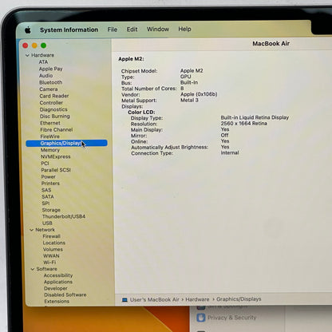The height and width of the screenshot is (332, 332).
Task: Collapse the Network section
Action: point(32,230)
